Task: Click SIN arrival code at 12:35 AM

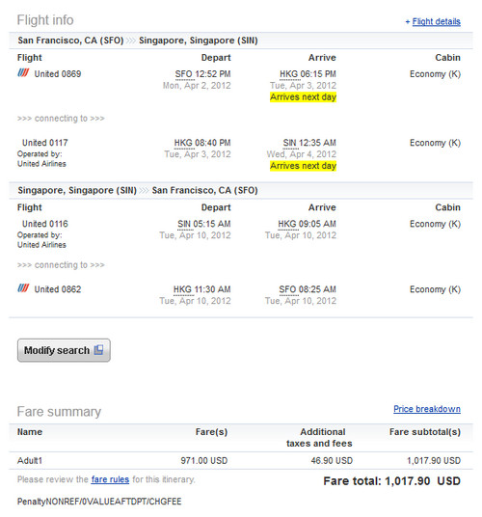Action: [289, 143]
